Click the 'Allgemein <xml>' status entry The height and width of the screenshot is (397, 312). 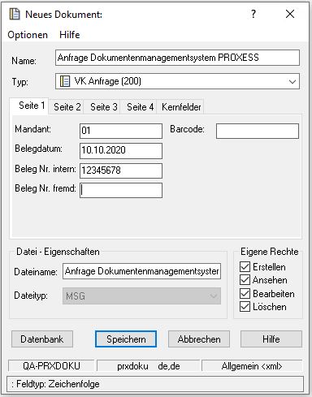pos(252,366)
